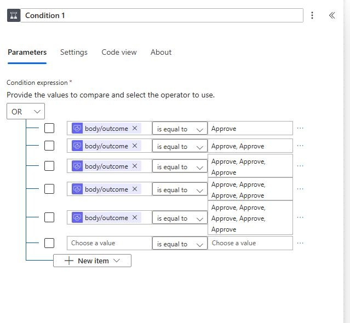The image size is (350, 323).
Task: Switch to the Parameters tab
Action: click(27, 52)
